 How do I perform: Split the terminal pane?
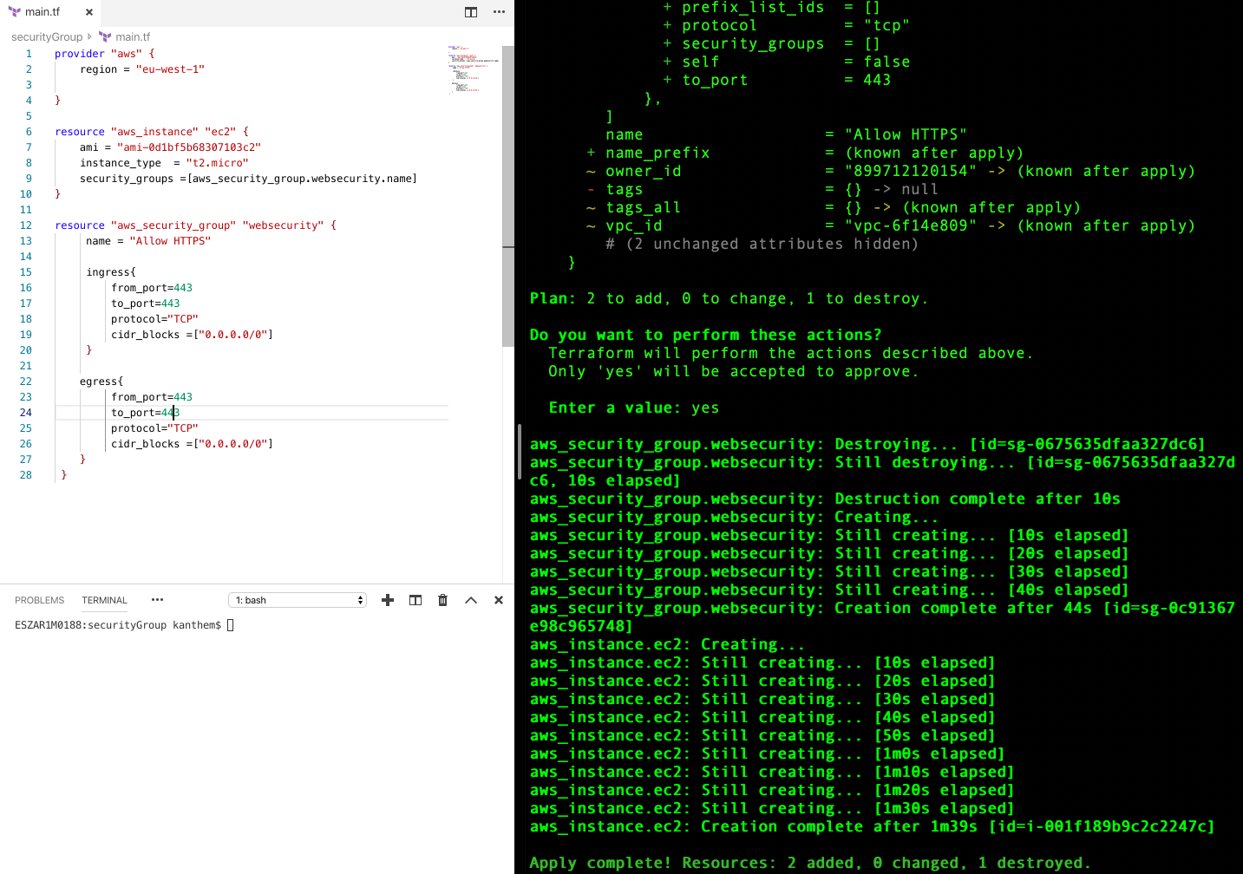coord(415,600)
